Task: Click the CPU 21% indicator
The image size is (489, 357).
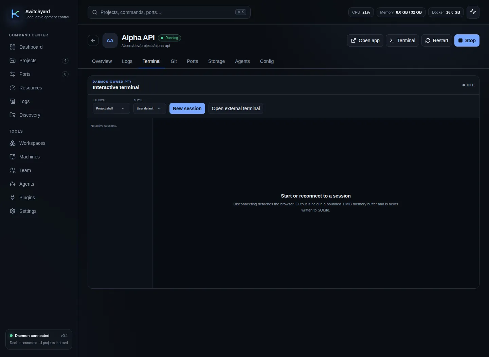Action: point(361,12)
